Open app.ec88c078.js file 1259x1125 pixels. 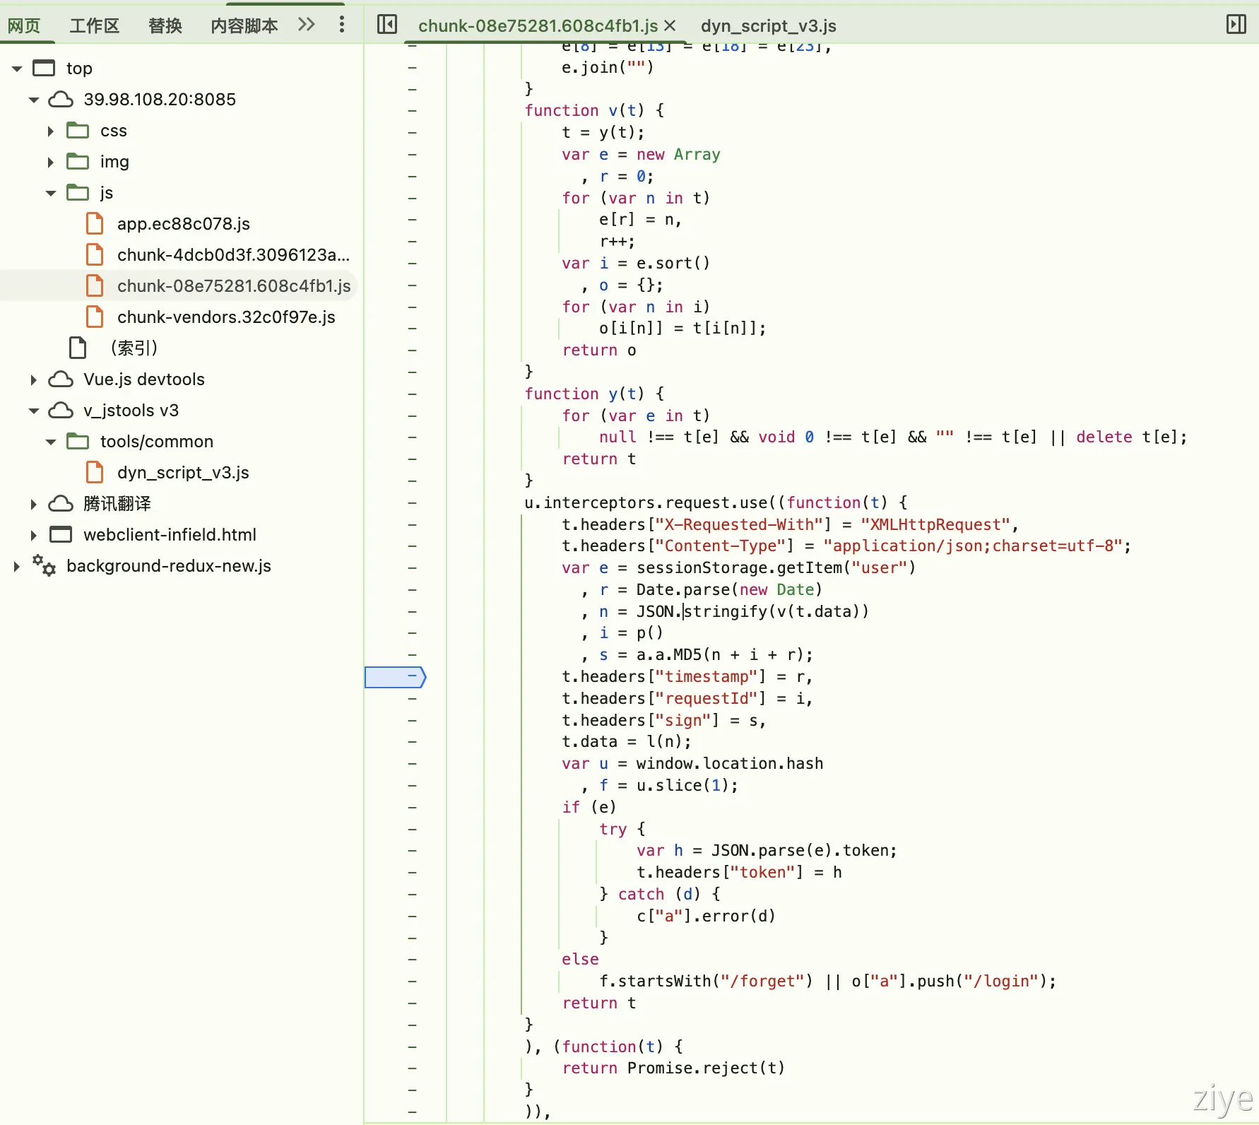click(x=183, y=224)
